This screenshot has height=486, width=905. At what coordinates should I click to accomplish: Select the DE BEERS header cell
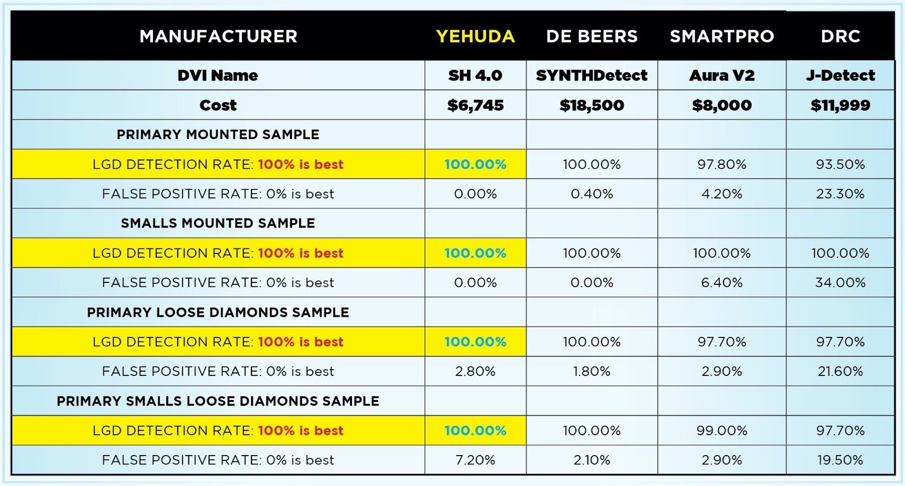coord(592,36)
